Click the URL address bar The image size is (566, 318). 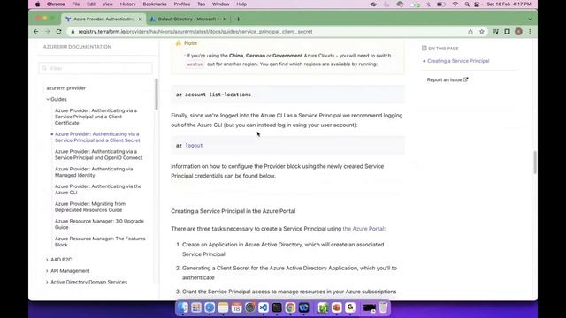click(267, 32)
